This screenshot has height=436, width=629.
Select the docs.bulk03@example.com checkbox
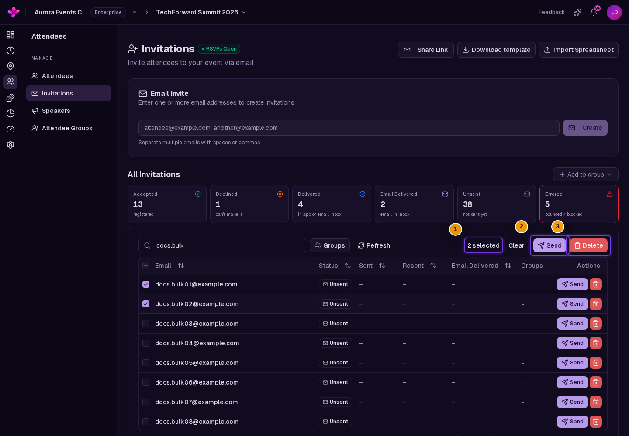pyautogui.click(x=146, y=324)
